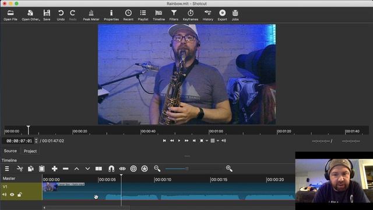Show the Peak Meter panel

pyautogui.click(x=91, y=15)
